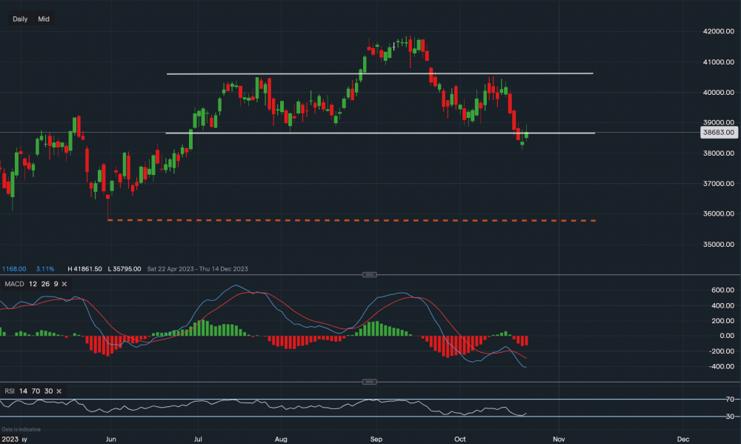Click the 3.11% change value
741x444 pixels.
click(x=45, y=268)
